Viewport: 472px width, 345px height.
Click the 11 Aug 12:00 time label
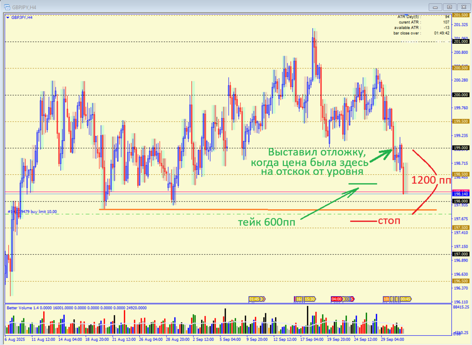tap(43, 339)
